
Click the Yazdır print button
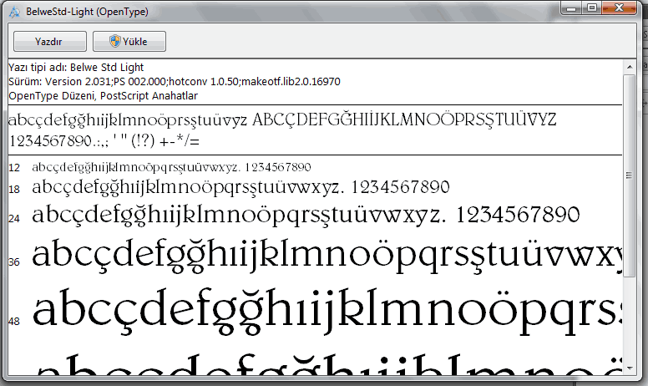[x=49, y=41]
